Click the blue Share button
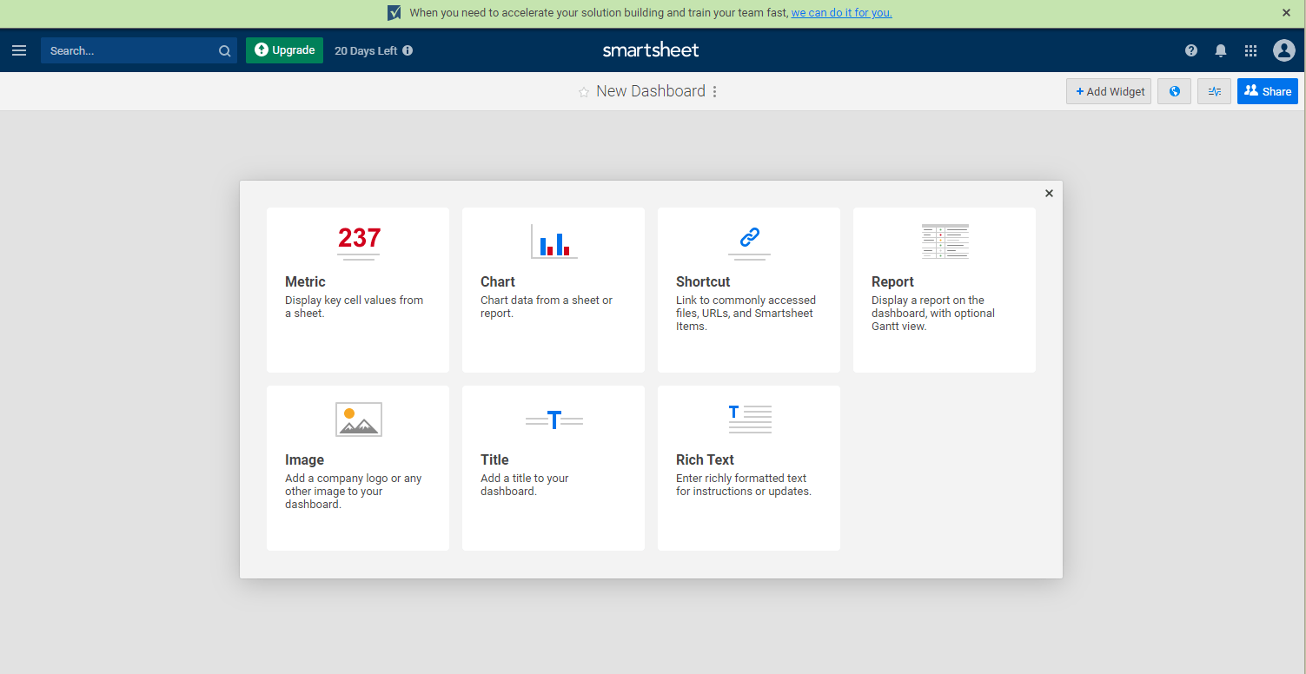This screenshot has height=674, width=1306. pyautogui.click(x=1268, y=91)
